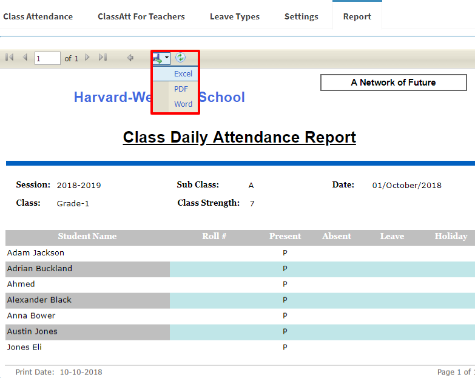Click the Absent column header

337,236
